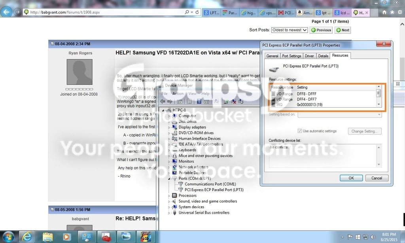Open the Windows Start orb

point(8,237)
